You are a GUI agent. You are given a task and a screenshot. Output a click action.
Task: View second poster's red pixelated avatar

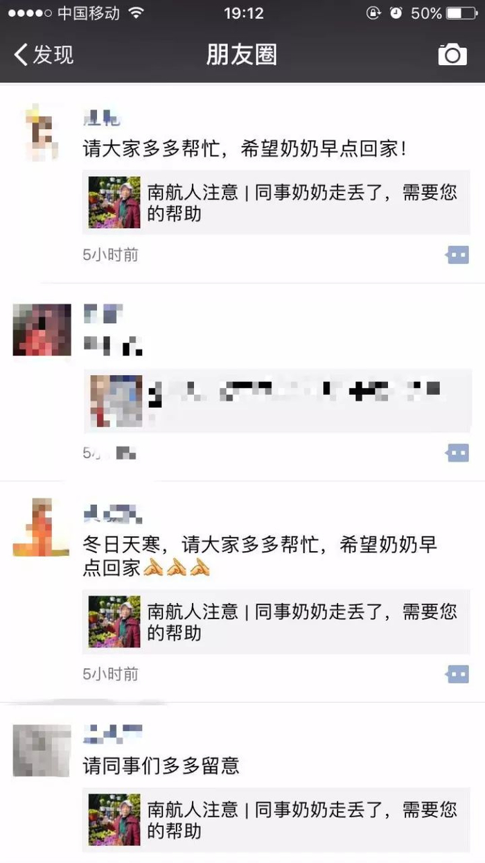point(42,330)
